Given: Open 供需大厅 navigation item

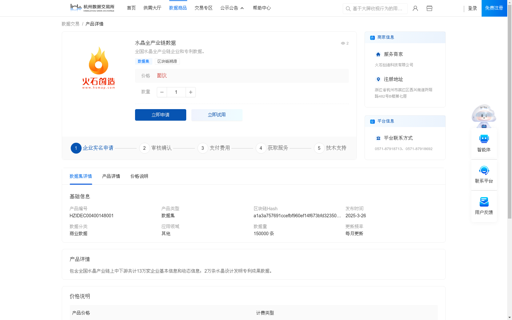Looking at the screenshot, I should tap(152, 8).
